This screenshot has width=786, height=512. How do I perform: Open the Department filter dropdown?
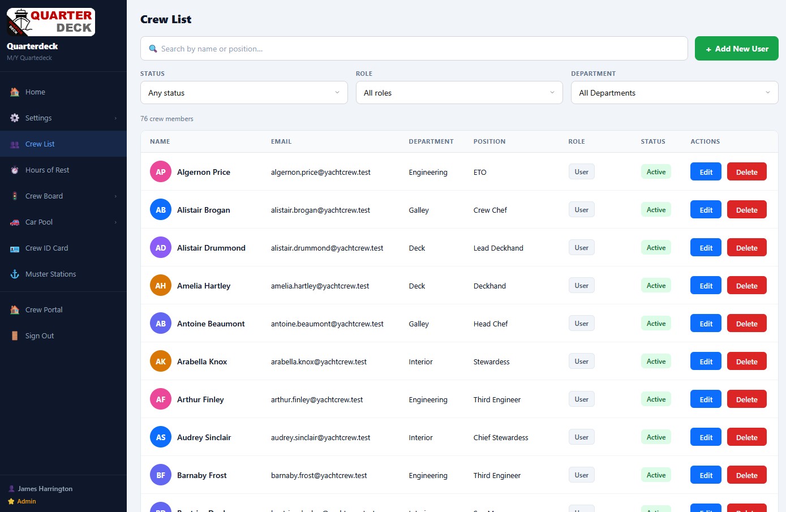pos(675,93)
